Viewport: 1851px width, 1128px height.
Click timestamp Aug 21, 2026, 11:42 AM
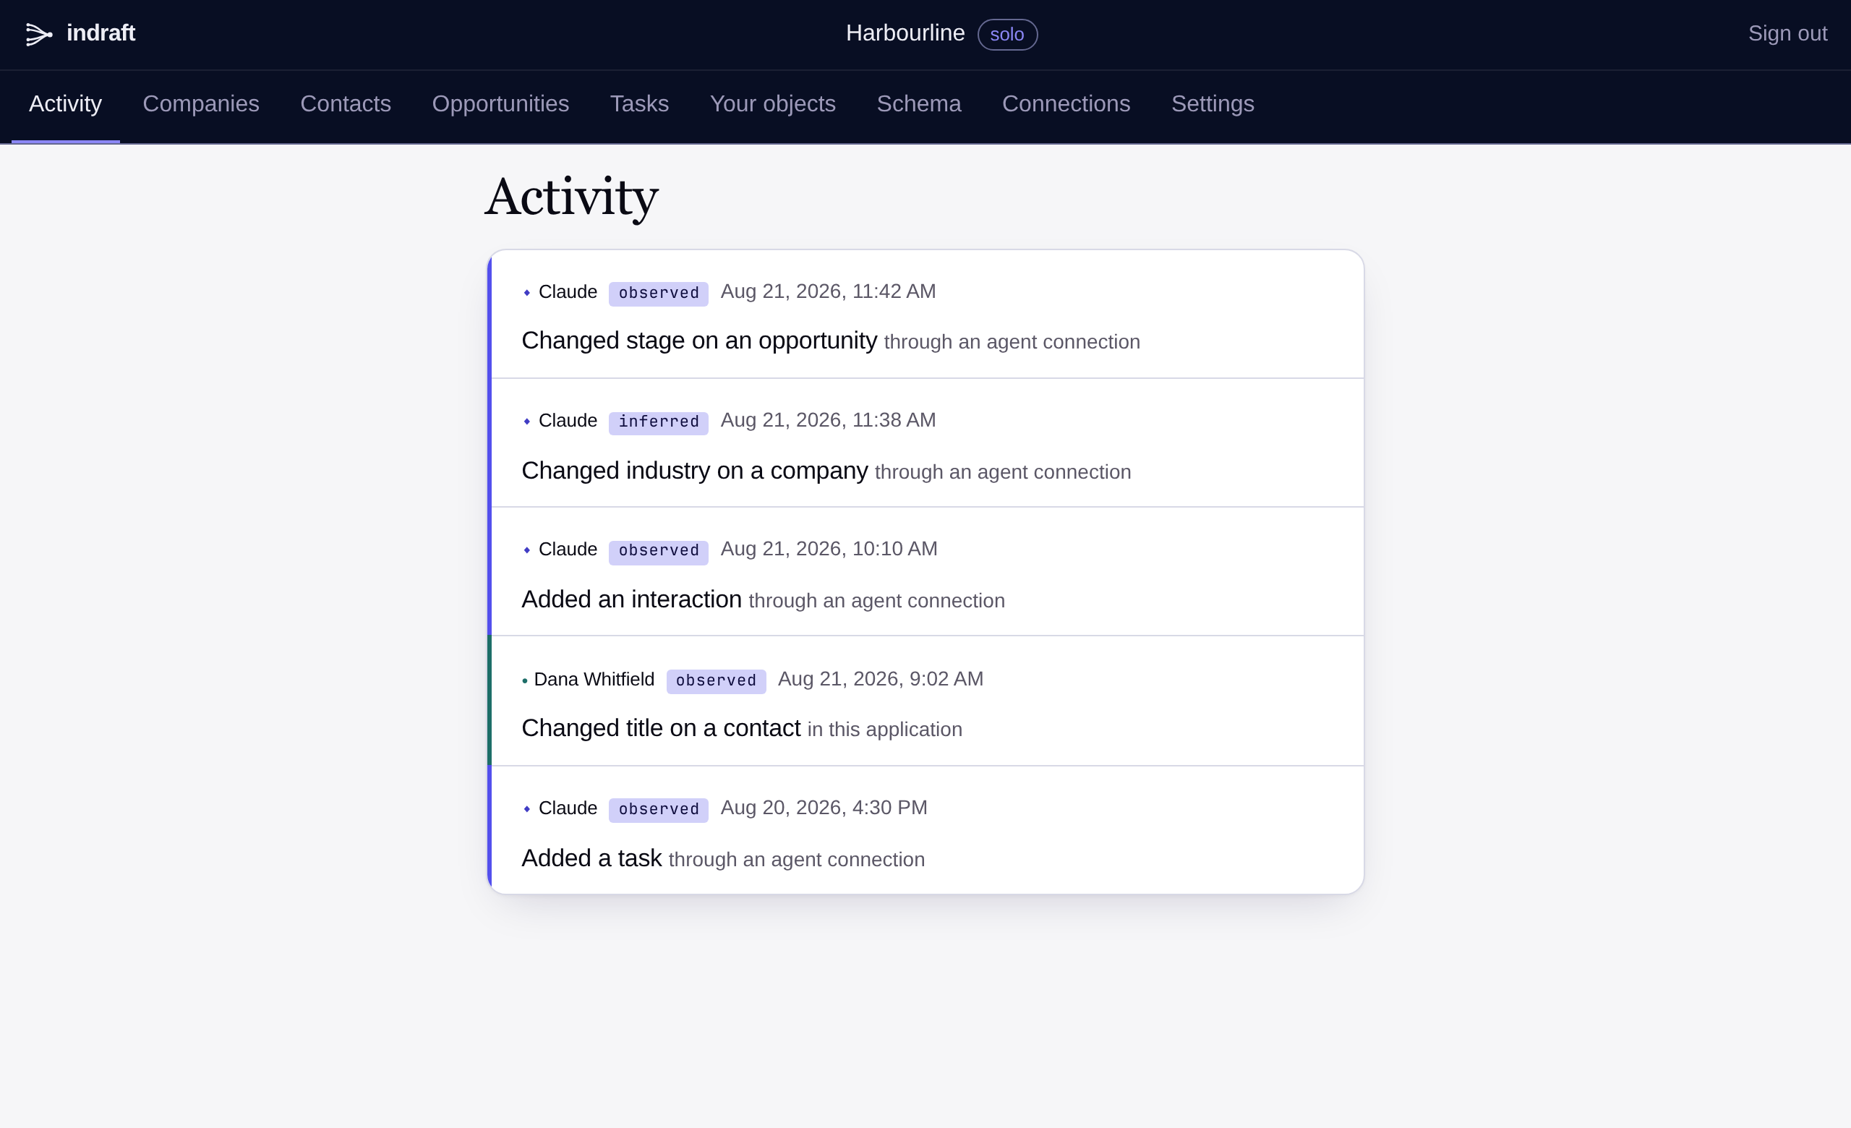[828, 291]
